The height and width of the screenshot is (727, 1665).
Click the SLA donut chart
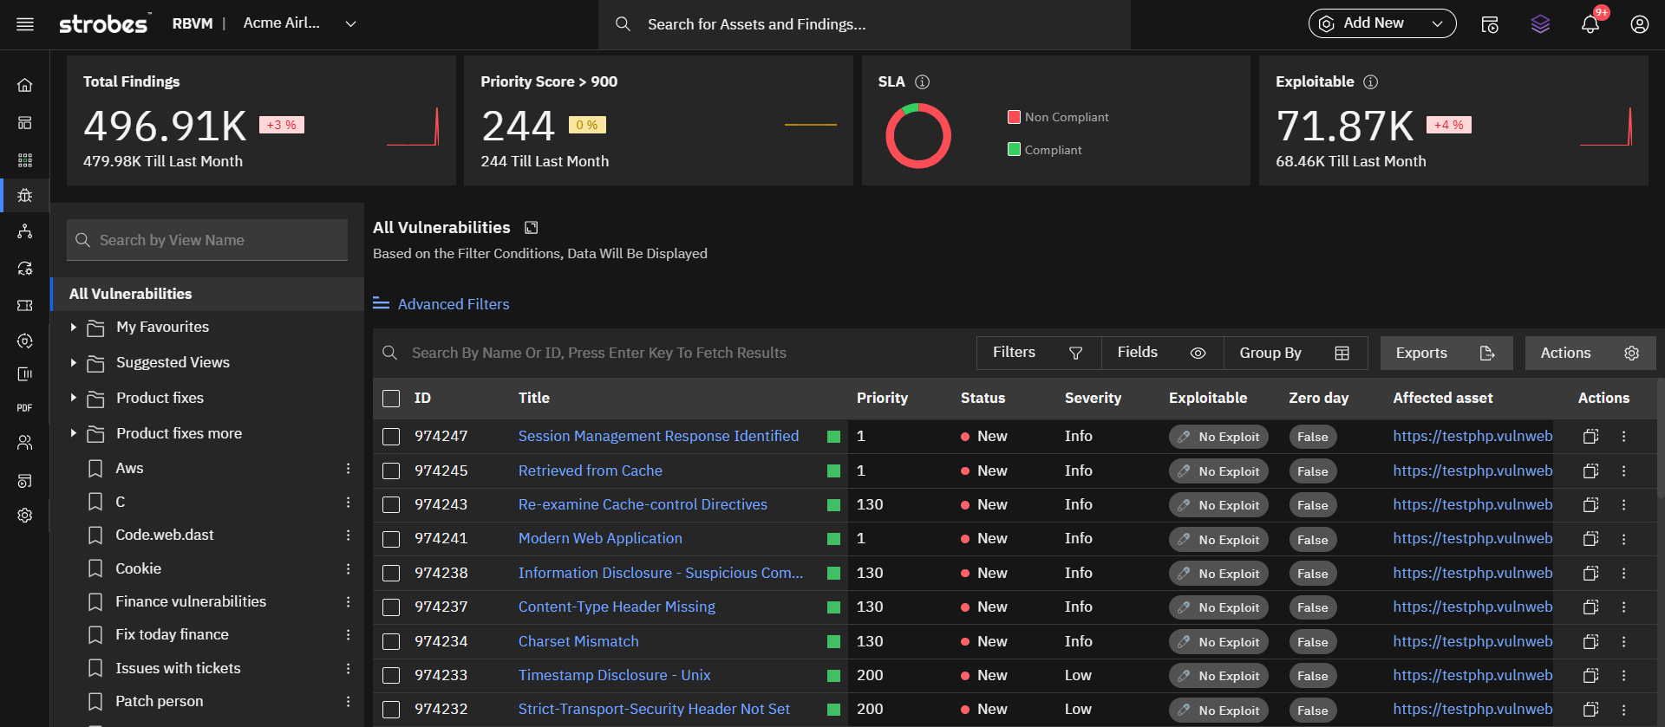[918, 136]
